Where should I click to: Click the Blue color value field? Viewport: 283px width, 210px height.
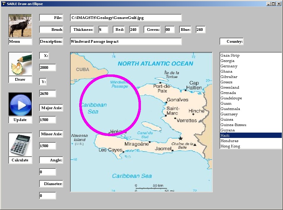[x=201, y=30]
